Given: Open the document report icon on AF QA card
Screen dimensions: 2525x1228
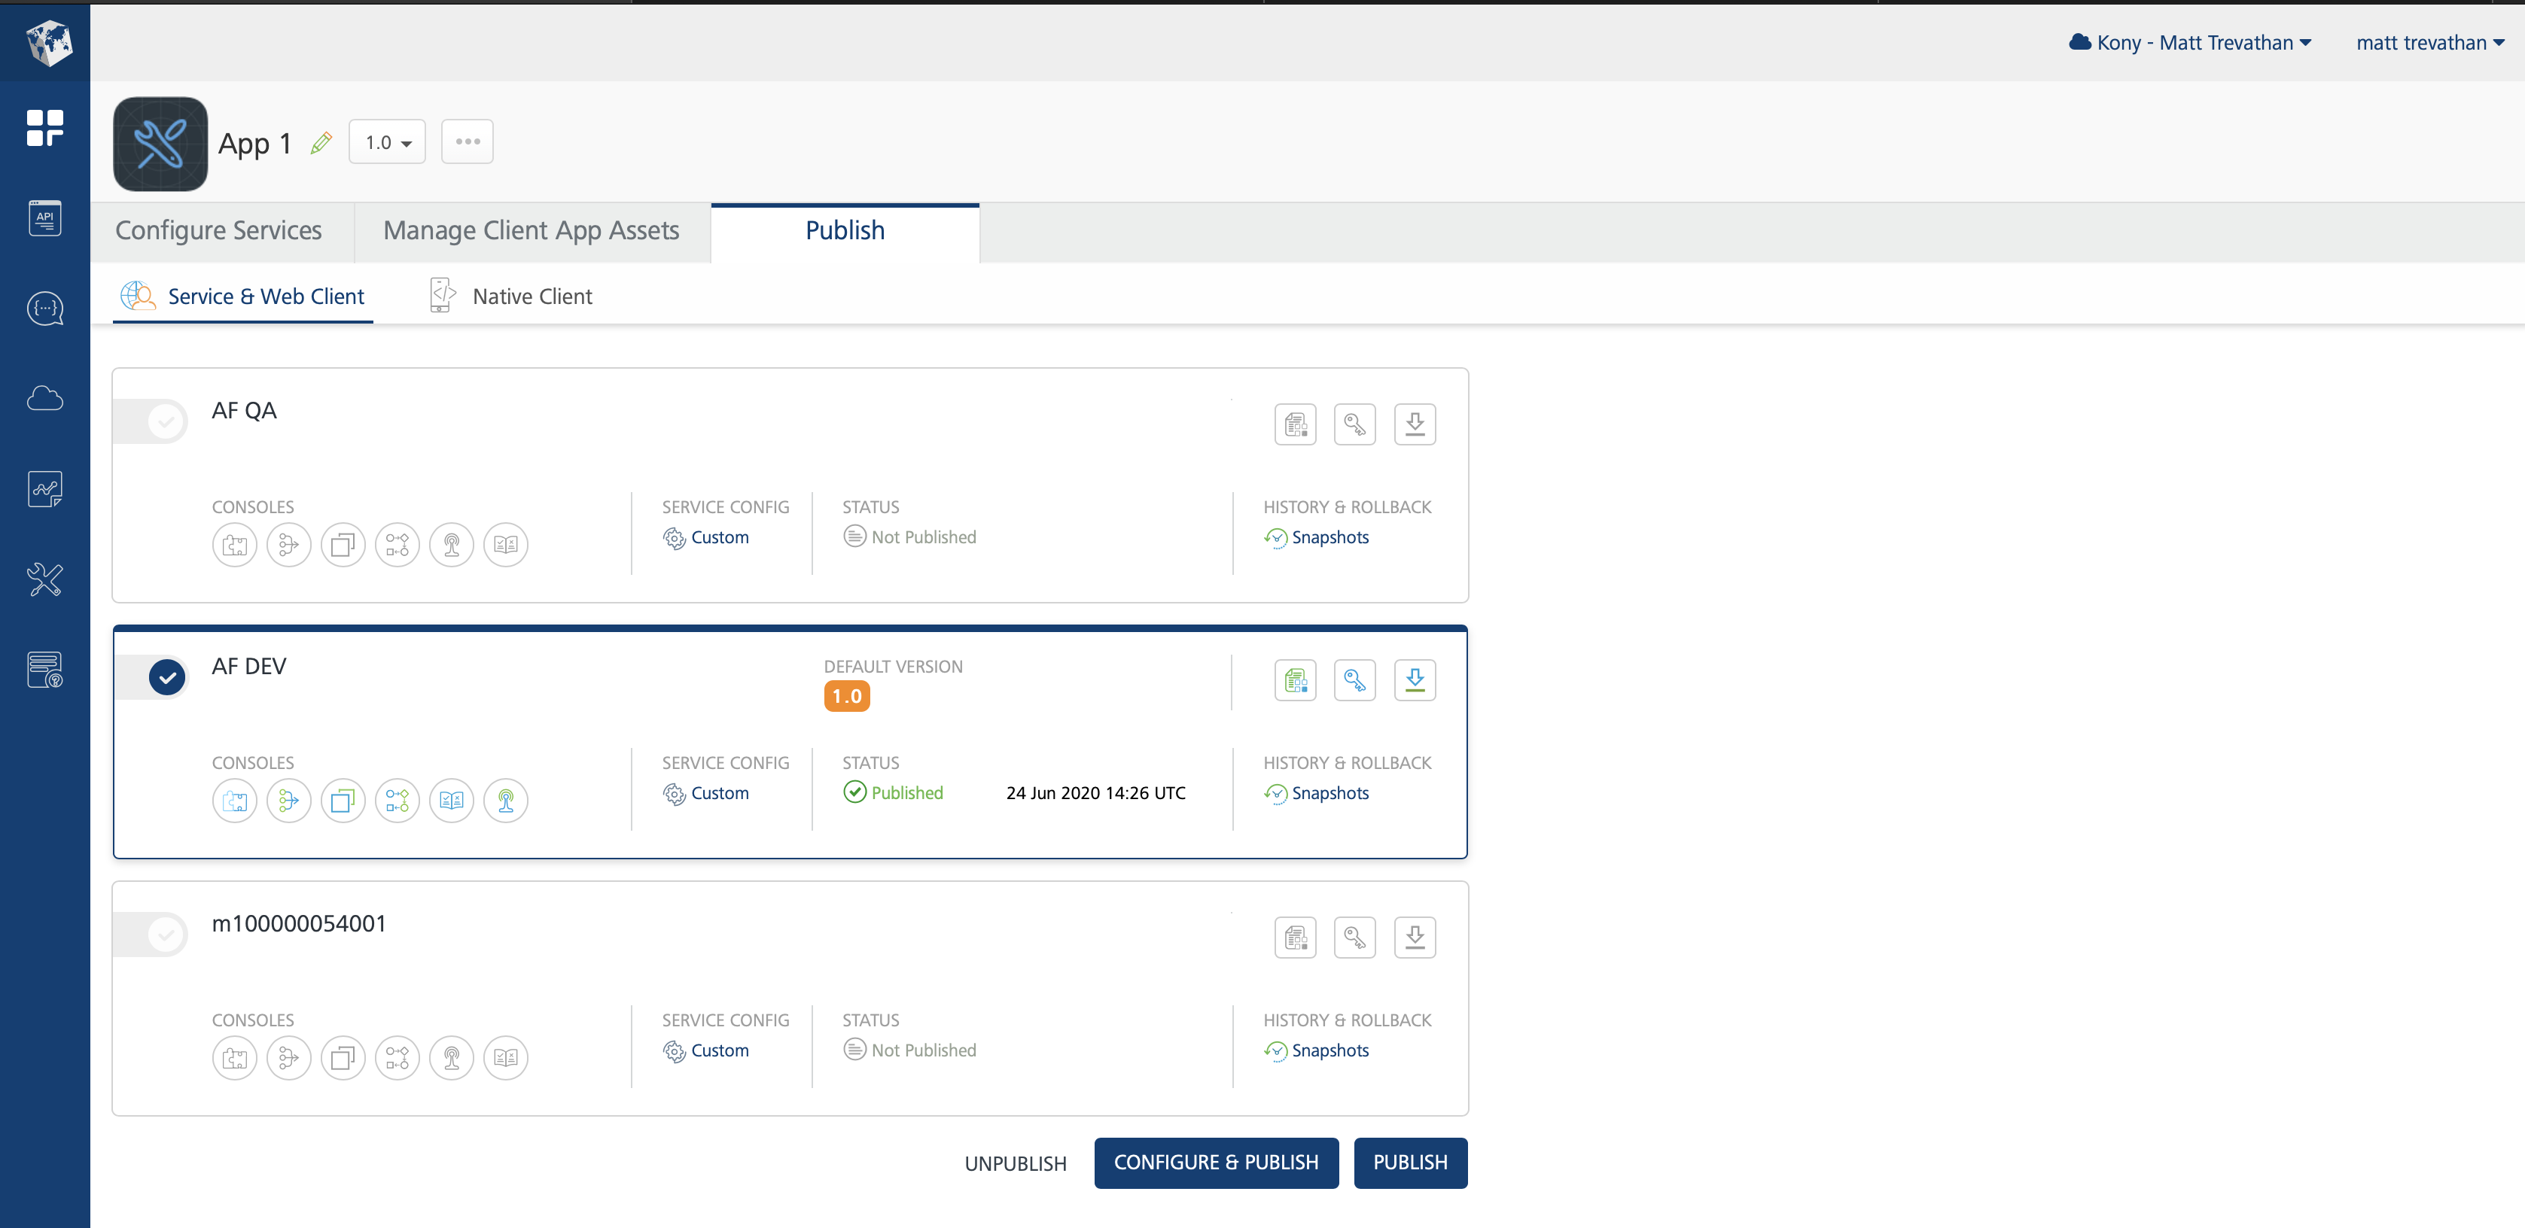Looking at the screenshot, I should tap(1295, 424).
